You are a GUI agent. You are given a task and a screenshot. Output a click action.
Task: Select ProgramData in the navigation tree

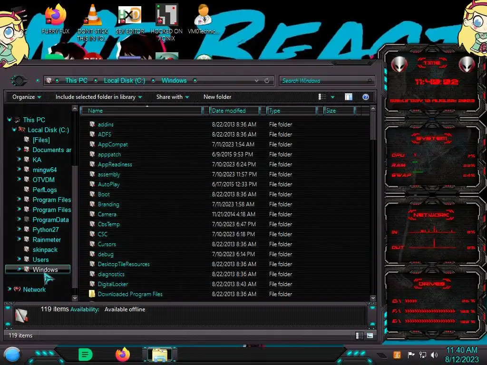[x=50, y=220]
